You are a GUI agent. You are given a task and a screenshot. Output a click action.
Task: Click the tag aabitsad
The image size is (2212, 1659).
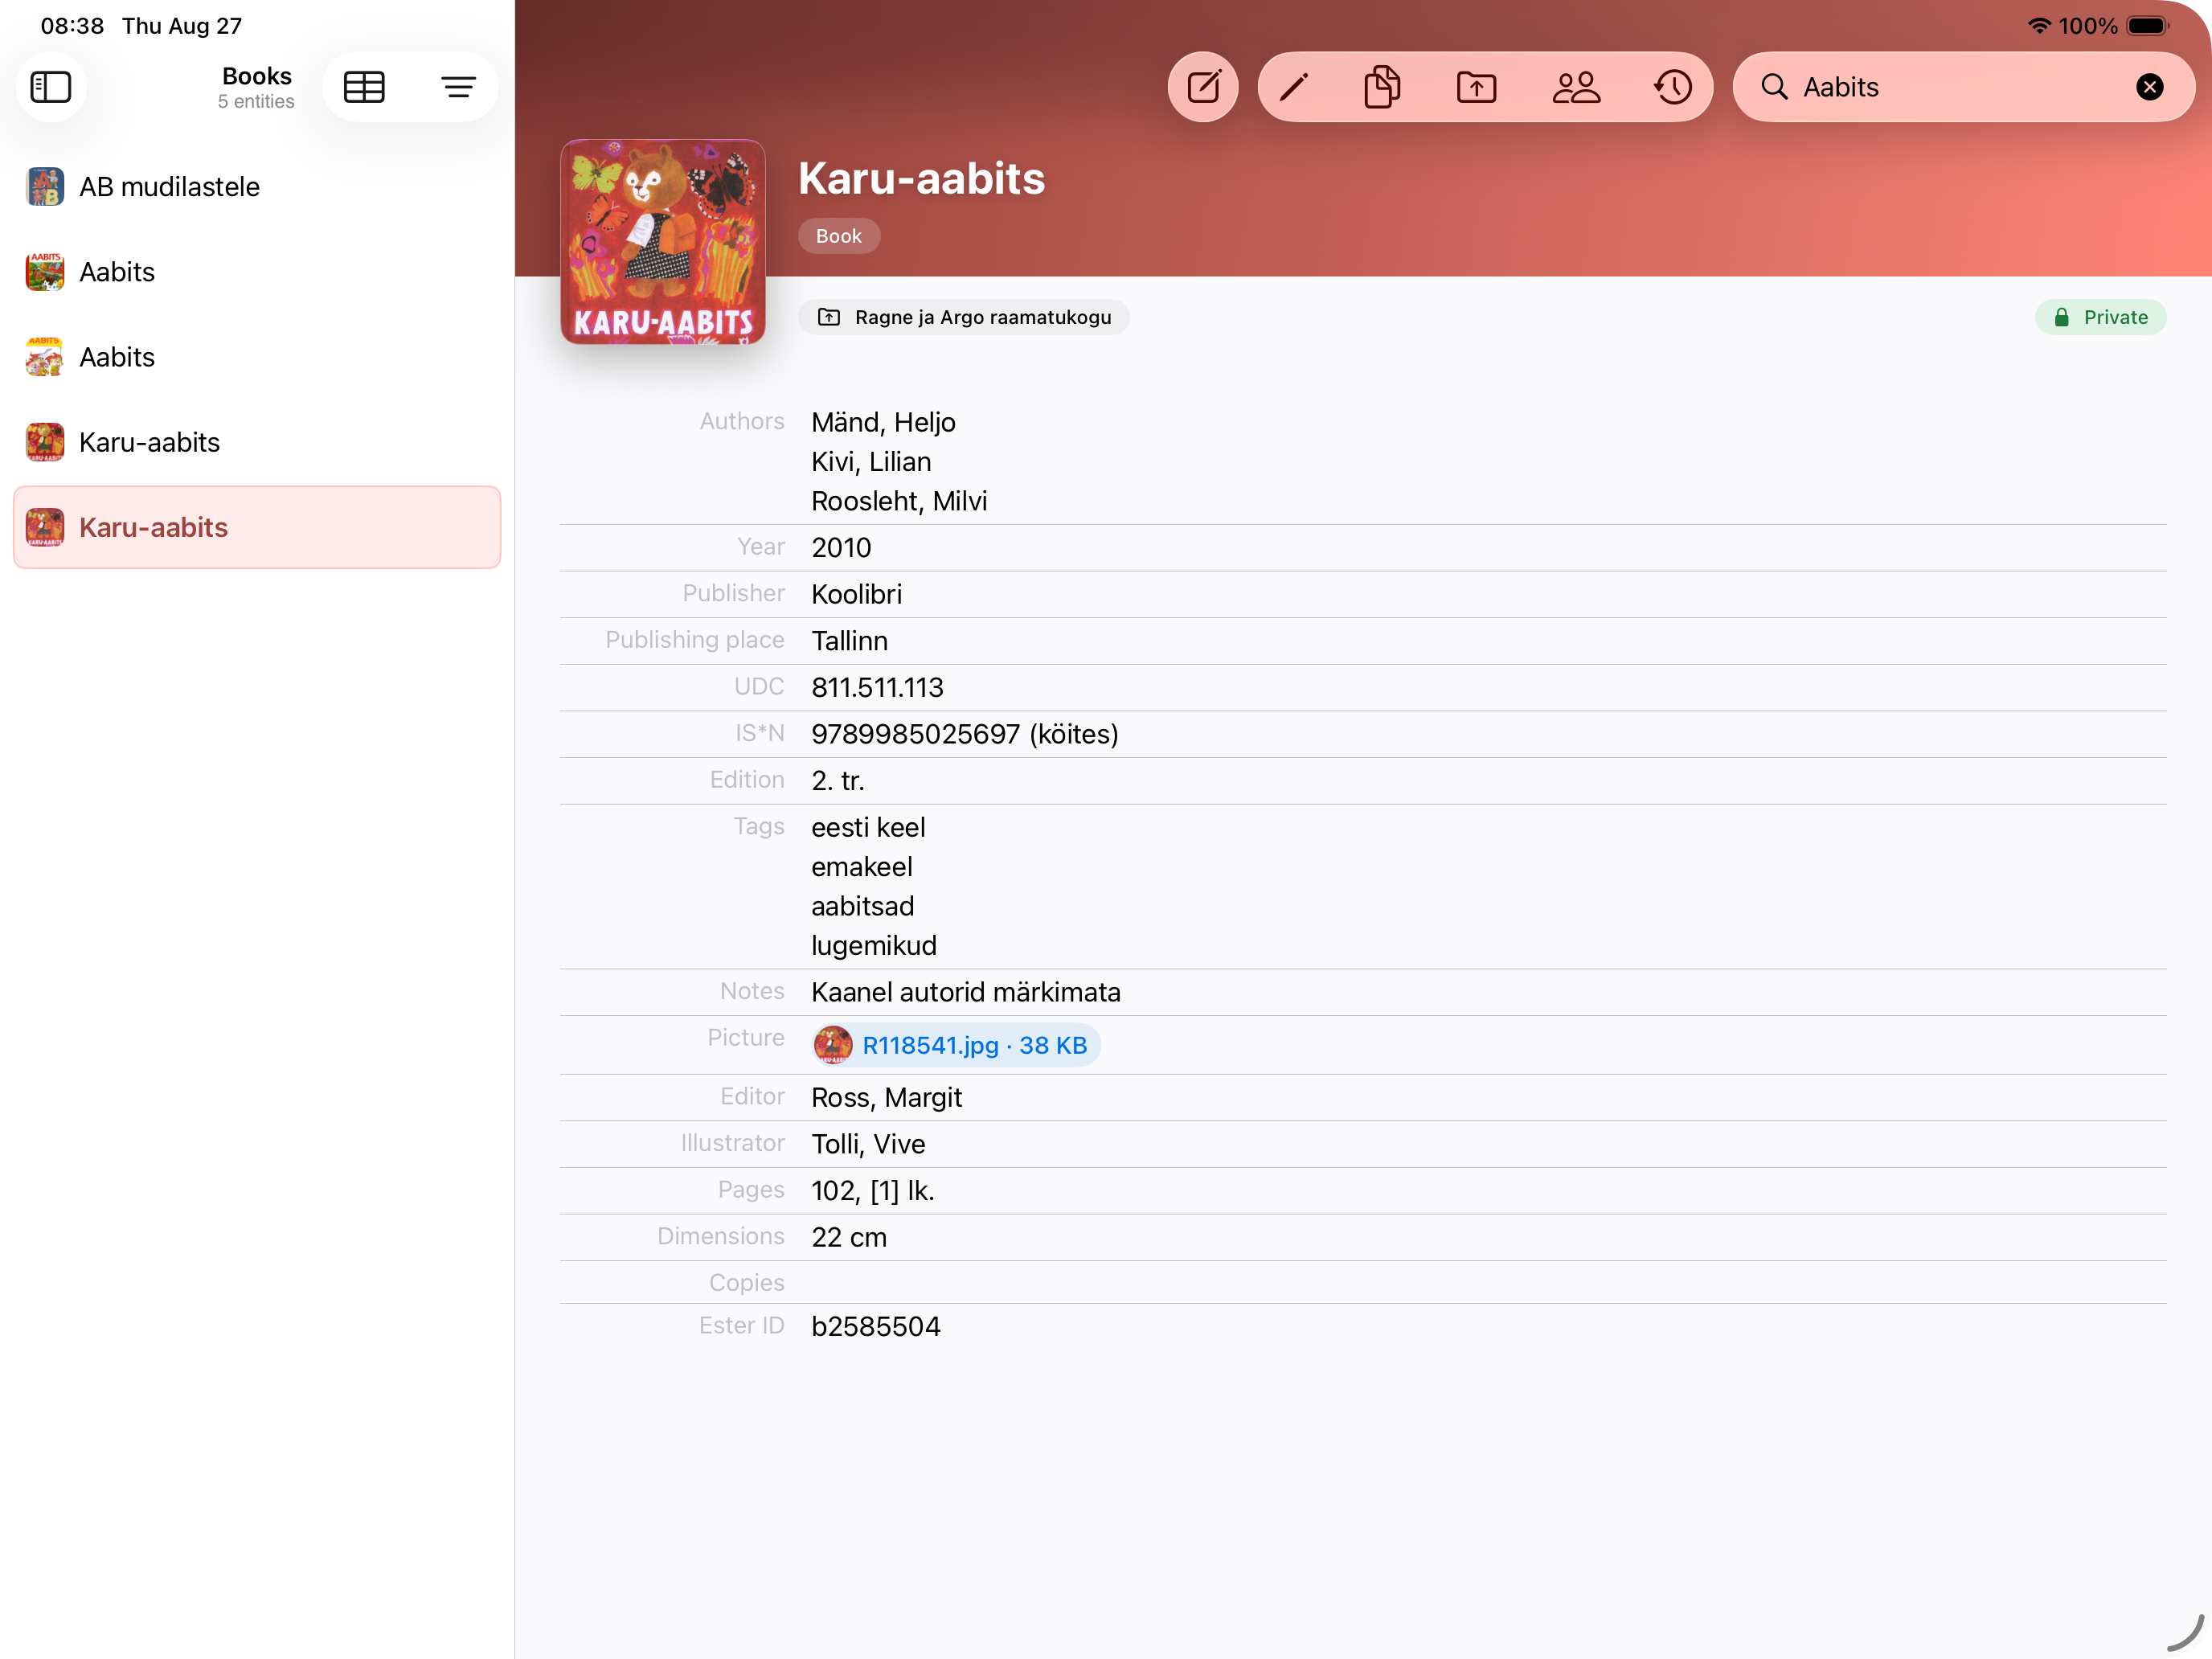(862, 905)
